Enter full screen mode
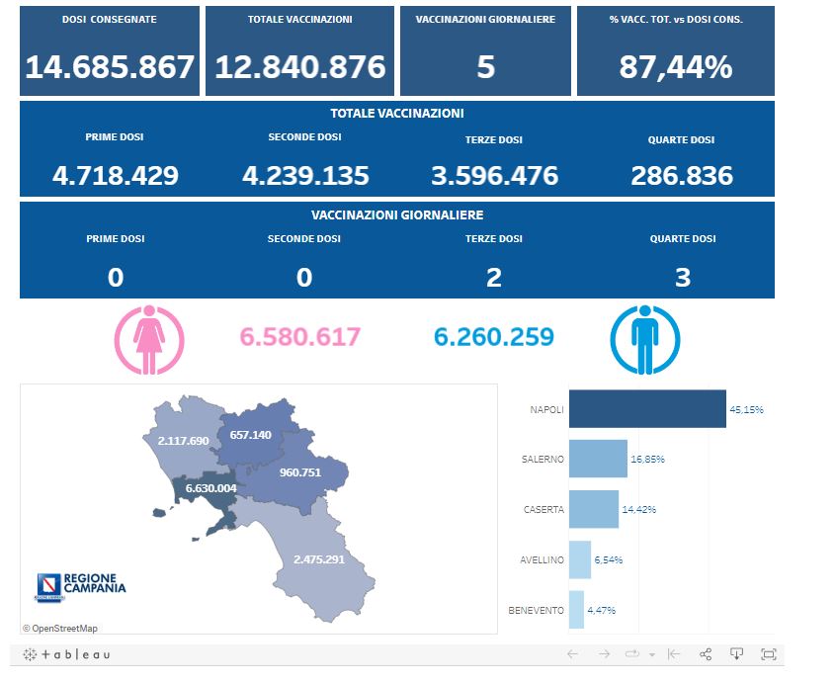The width and height of the screenshot is (836, 683). [x=769, y=654]
